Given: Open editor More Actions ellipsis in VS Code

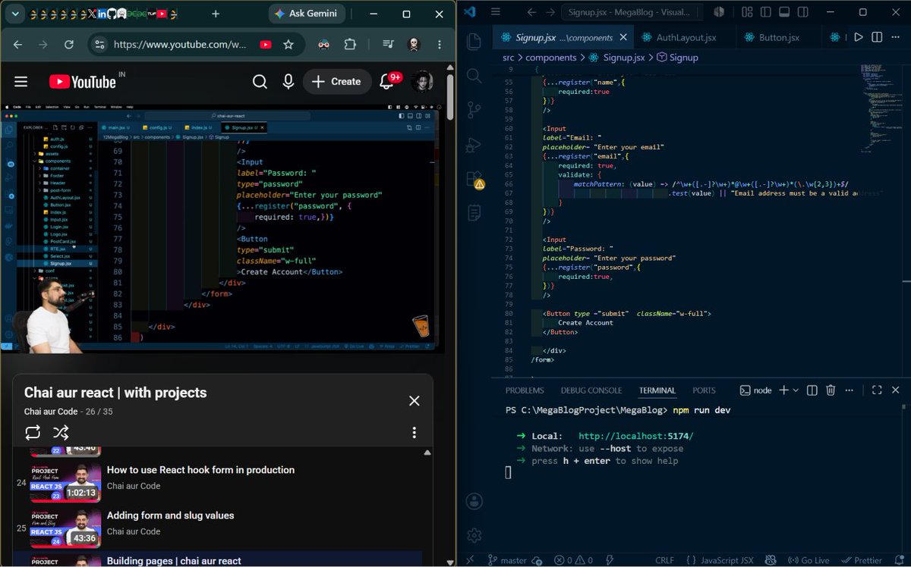Looking at the screenshot, I should tap(895, 37).
